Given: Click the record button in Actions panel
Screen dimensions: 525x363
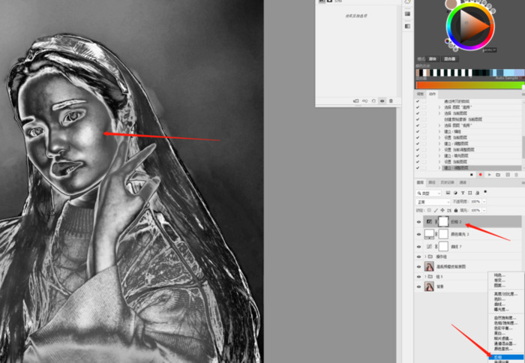Looking at the screenshot, I should pyautogui.click(x=480, y=174).
